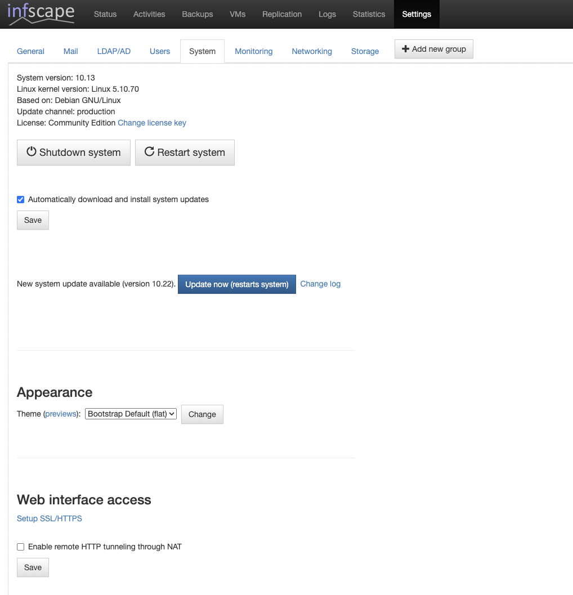
Task: Open the Setup SSL/HTTPS link
Action: coord(50,518)
